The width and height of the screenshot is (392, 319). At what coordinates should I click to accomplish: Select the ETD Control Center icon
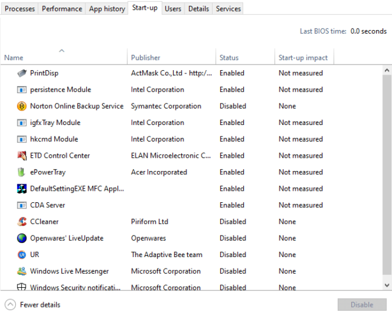[x=22, y=156]
